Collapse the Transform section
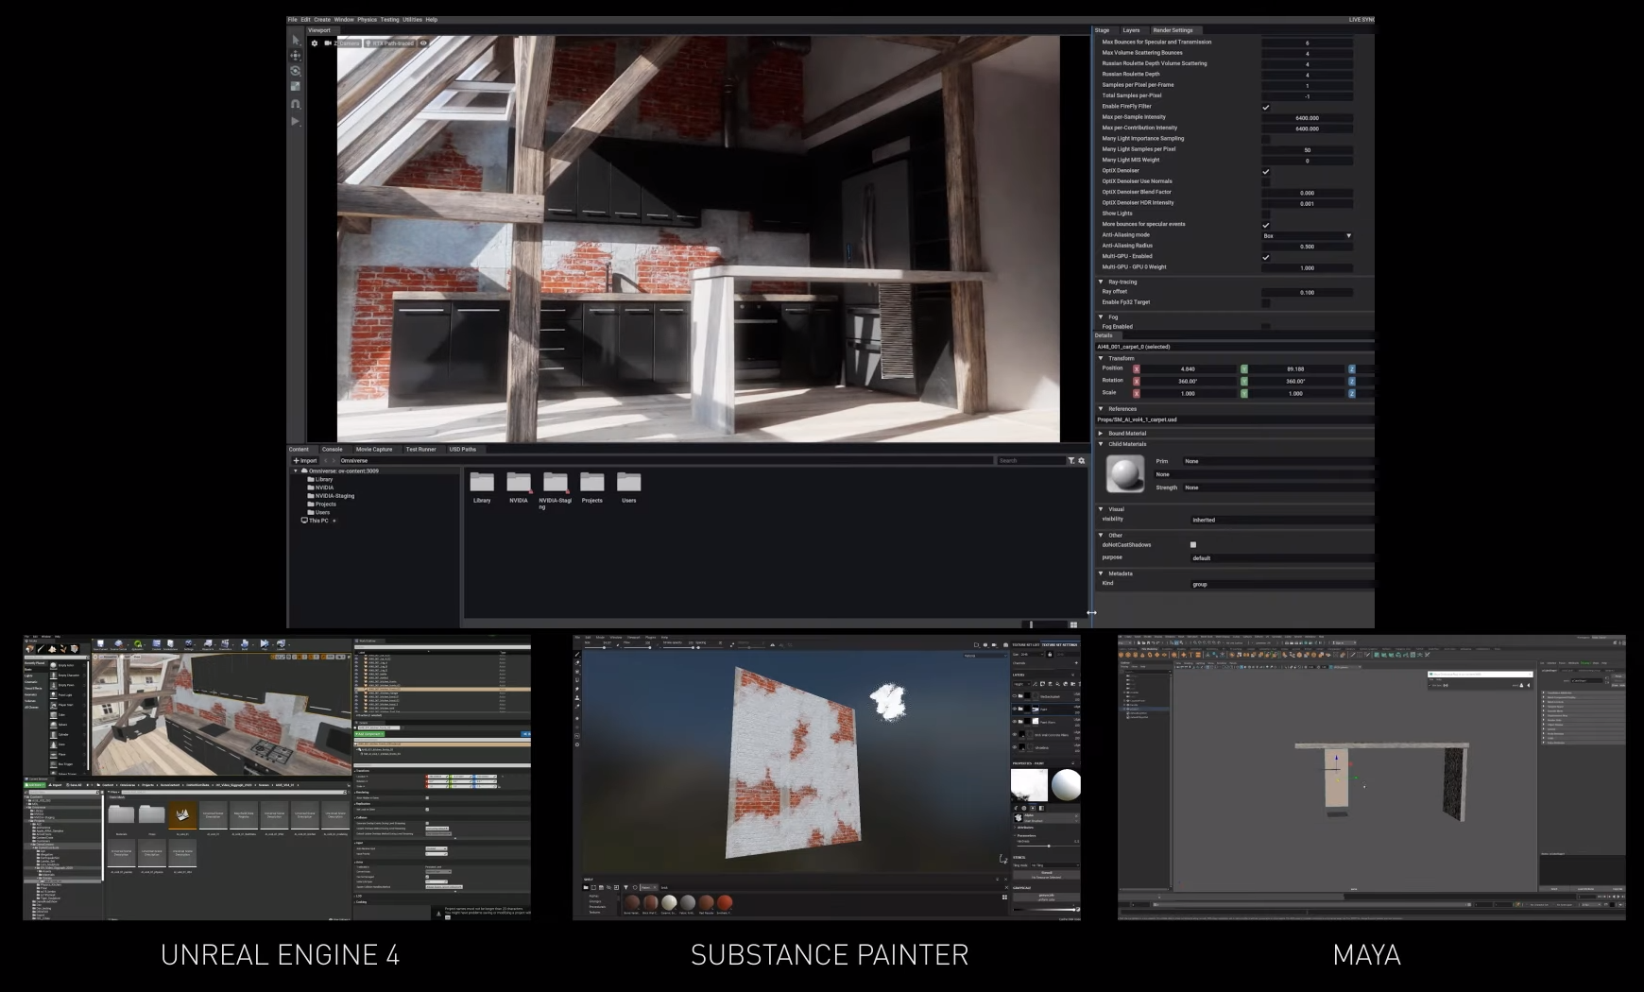This screenshot has width=1644, height=992. pyautogui.click(x=1101, y=358)
